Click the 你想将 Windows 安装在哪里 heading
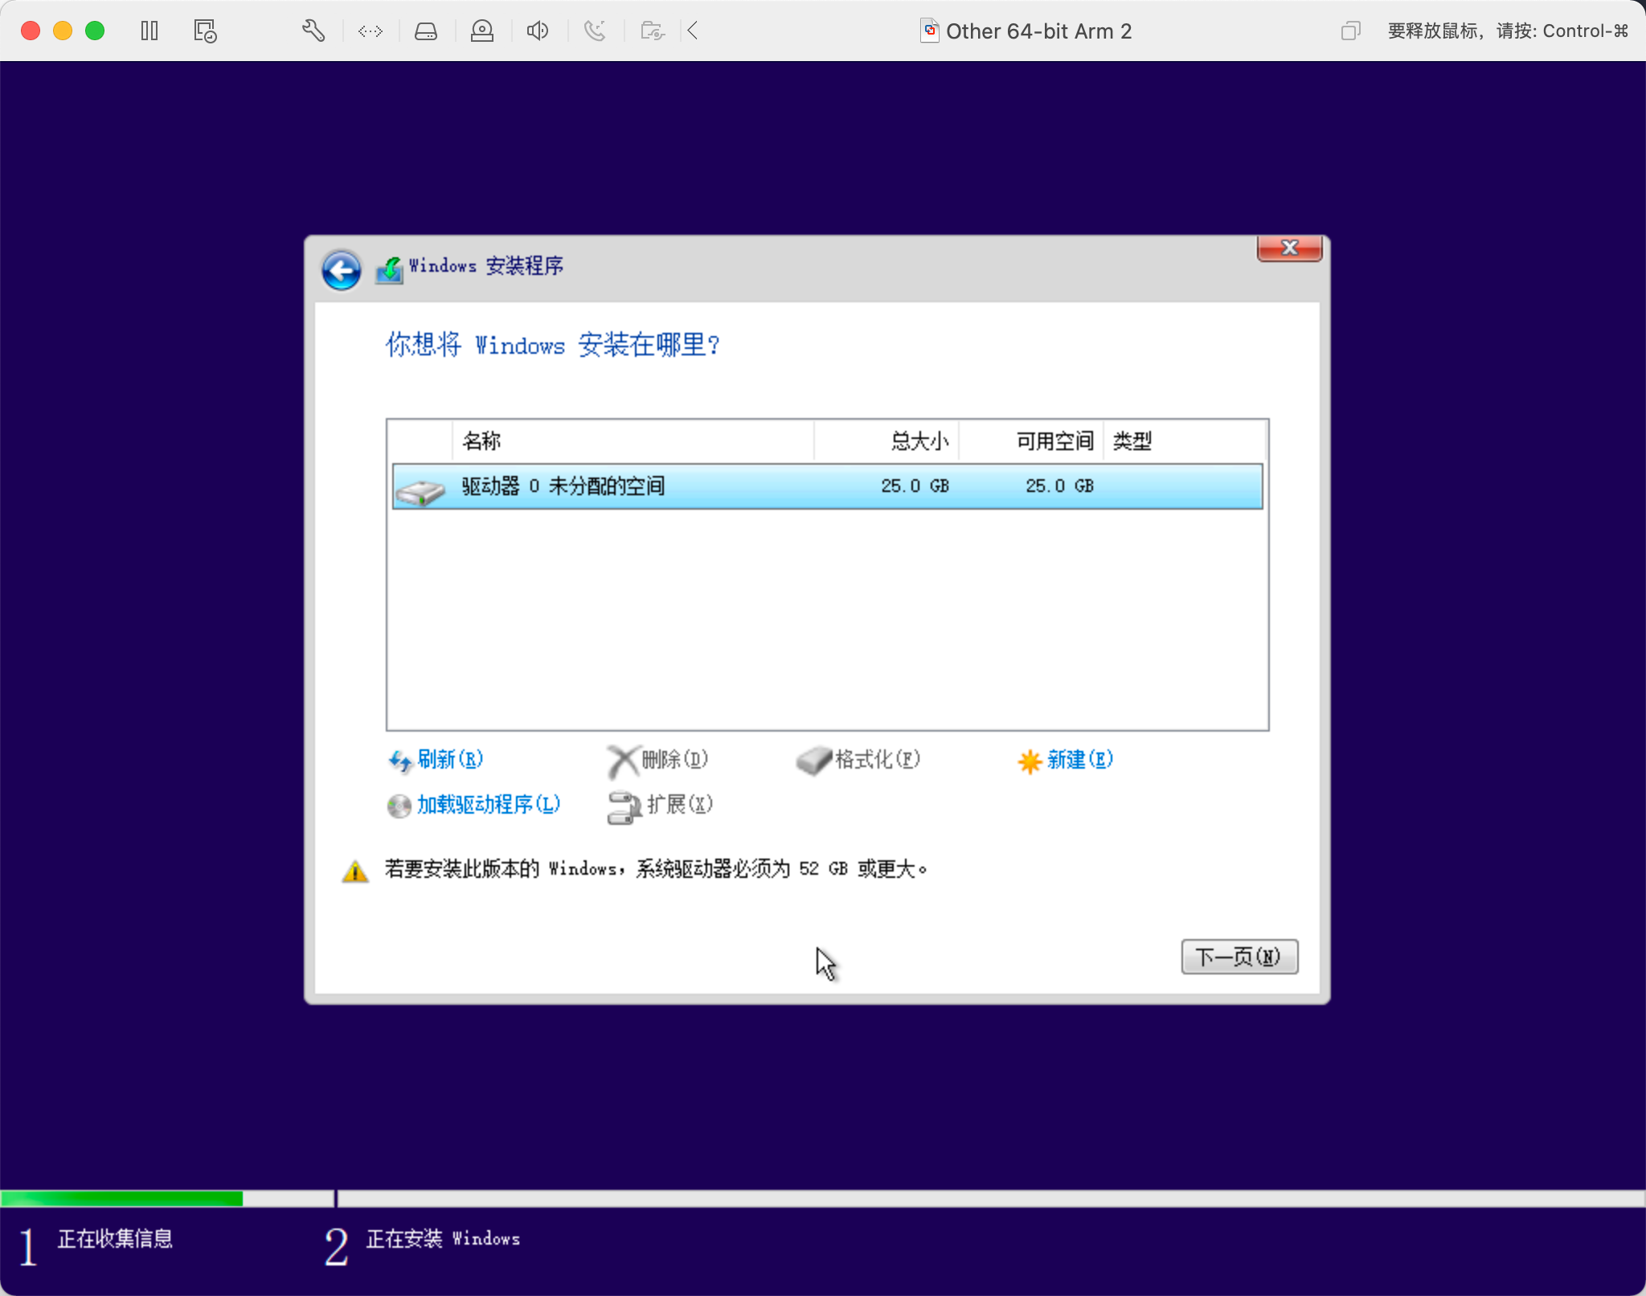This screenshot has height=1296, width=1646. [x=553, y=345]
